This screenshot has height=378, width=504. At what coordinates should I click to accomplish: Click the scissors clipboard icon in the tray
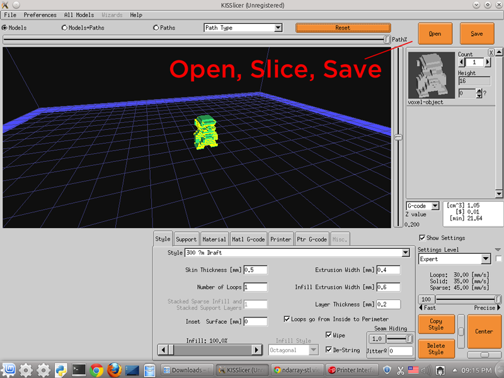pos(400,370)
